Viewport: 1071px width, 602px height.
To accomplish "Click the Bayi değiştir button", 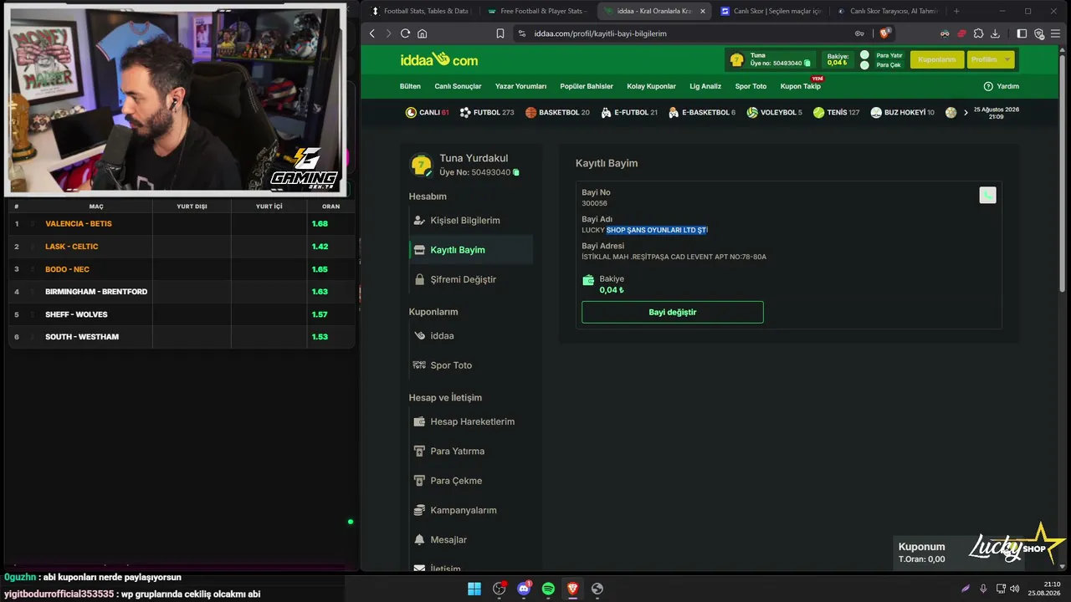I will click(673, 312).
